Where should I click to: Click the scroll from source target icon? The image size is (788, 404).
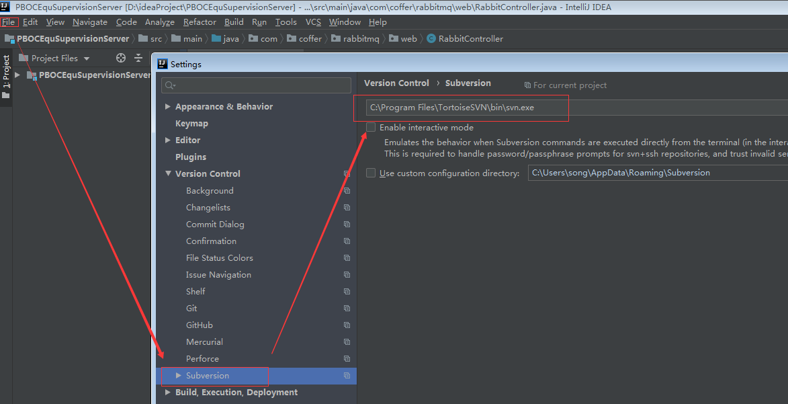[x=121, y=58]
